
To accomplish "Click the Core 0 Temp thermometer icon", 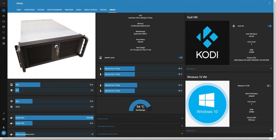I will 100,69.
